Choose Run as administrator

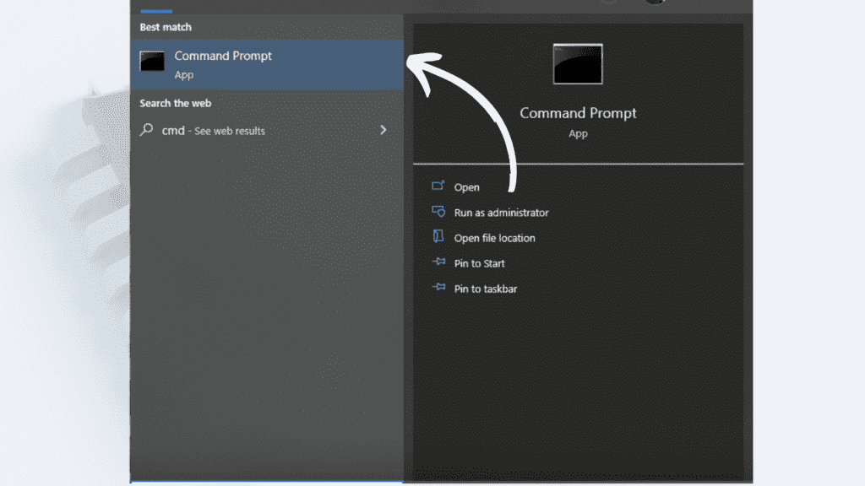tap(501, 213)
